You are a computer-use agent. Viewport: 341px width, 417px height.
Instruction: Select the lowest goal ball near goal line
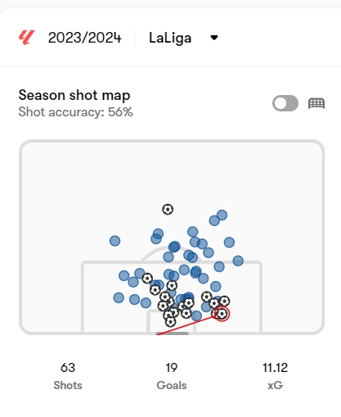pos(170,322)
